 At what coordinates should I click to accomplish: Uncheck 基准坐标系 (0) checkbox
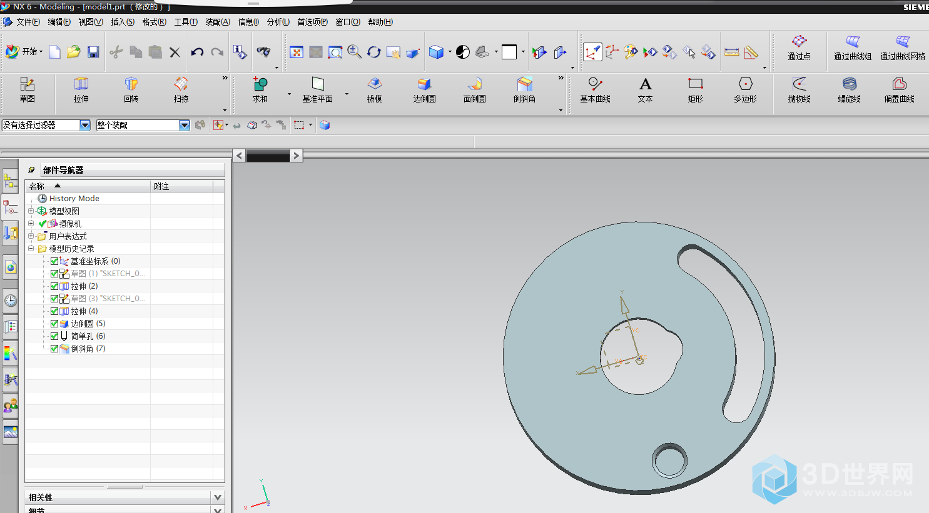pos(54,261)
